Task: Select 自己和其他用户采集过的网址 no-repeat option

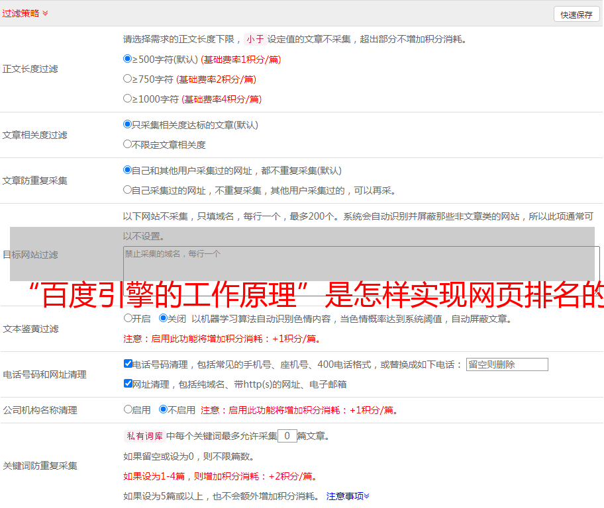Action: [x=128, y=170]
